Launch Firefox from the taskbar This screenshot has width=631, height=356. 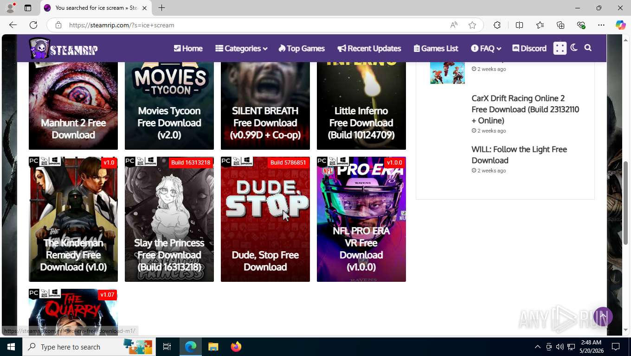coord(236,347)
